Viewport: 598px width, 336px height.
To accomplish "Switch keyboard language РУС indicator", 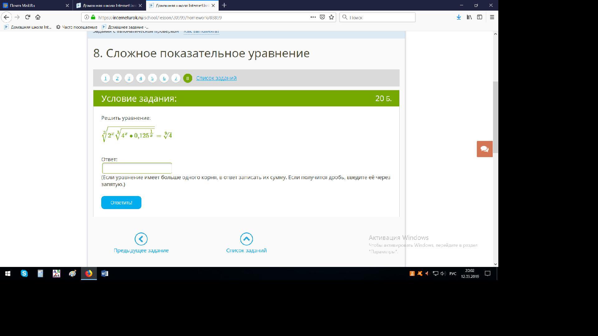I will 453,273.
